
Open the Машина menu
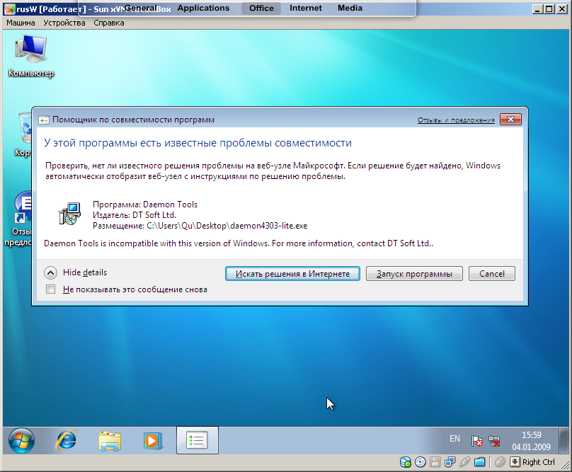pos(21,23)
